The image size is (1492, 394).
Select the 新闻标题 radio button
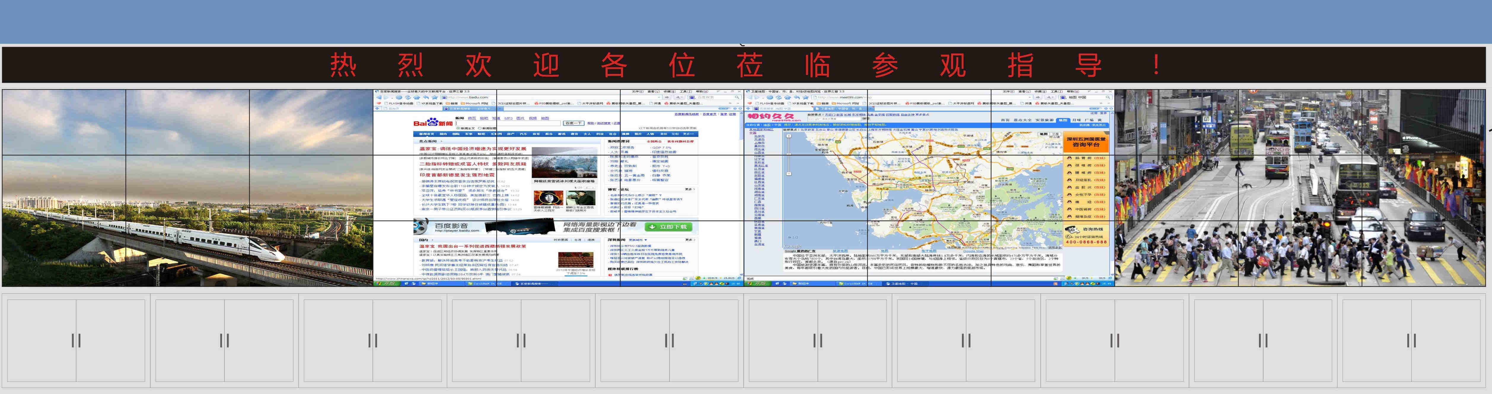click(479, 128)
